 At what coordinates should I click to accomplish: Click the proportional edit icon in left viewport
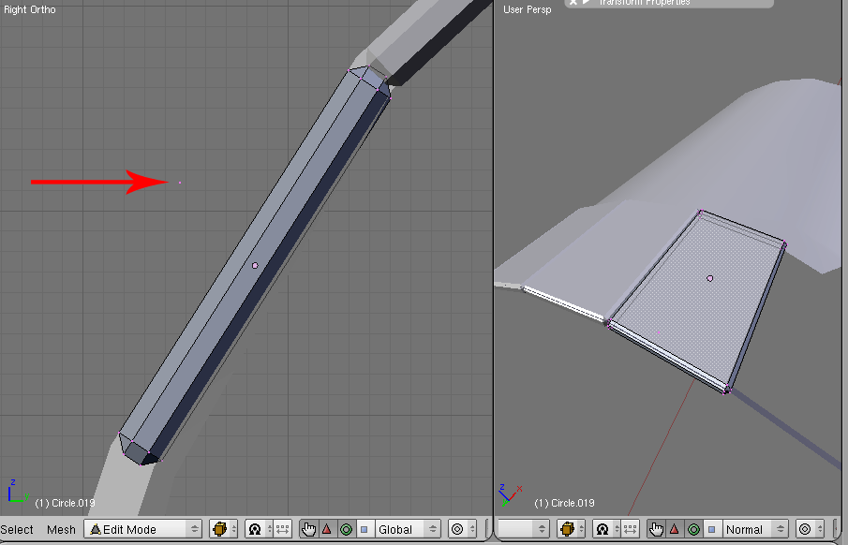tap(457, 529)
